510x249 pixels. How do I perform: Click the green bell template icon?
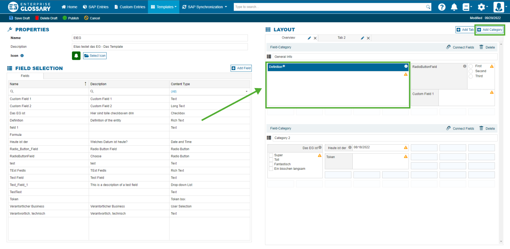(76, 56)
